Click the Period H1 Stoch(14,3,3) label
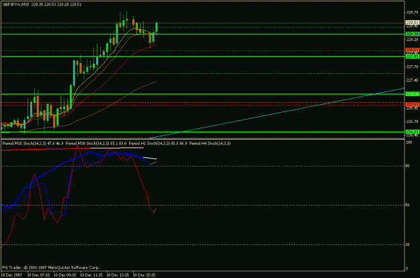Screen dimensions: 420x278 [x=149, y=144]
